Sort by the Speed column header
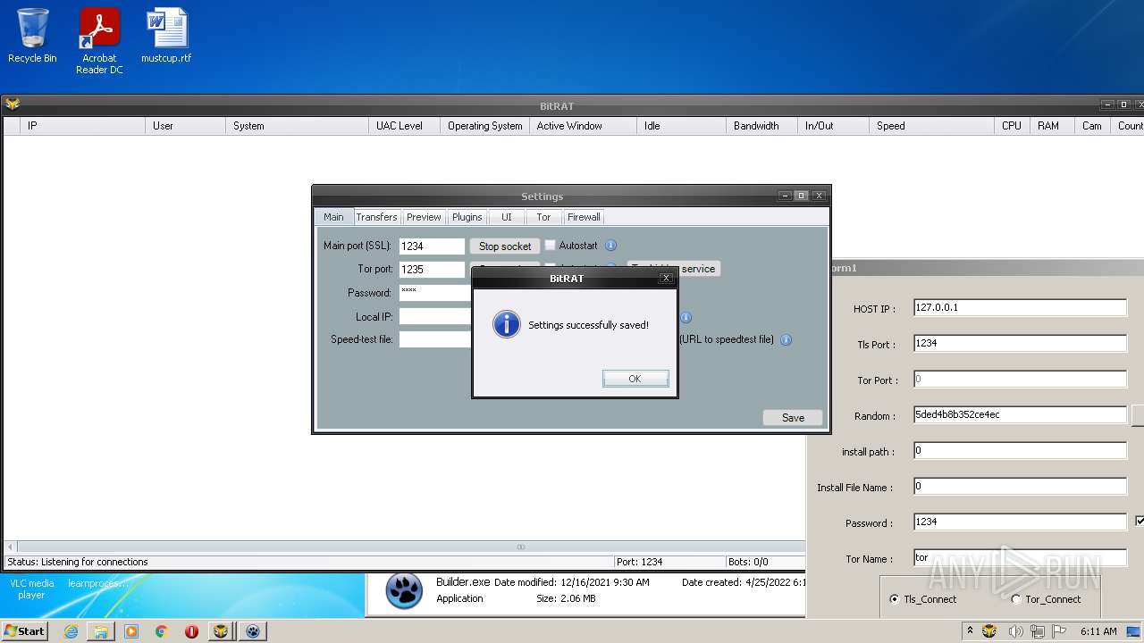Image resolution: width=1144 pixels, height=643 pixels. [x=931, y=126]
